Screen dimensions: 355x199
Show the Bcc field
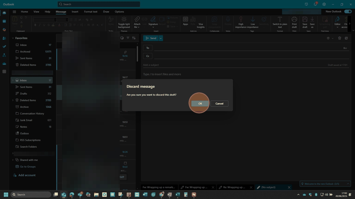pyautogui.click(x=345, y=48)
